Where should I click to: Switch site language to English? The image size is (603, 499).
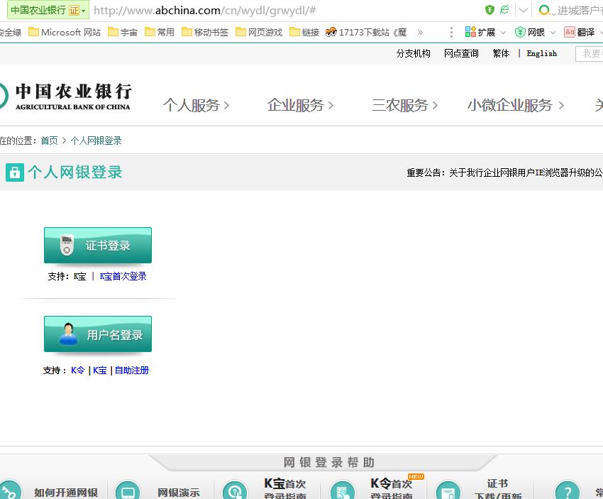[542, 53]
